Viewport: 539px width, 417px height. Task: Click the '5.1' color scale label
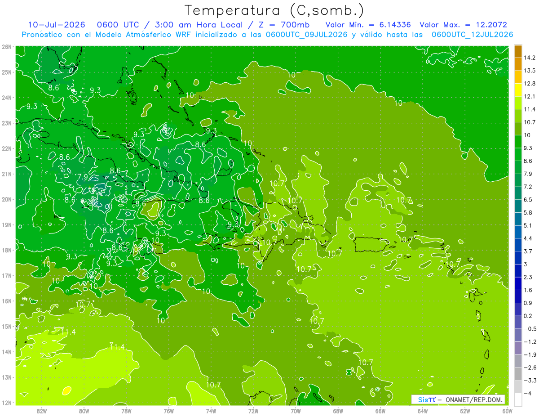tap(528, 225)
